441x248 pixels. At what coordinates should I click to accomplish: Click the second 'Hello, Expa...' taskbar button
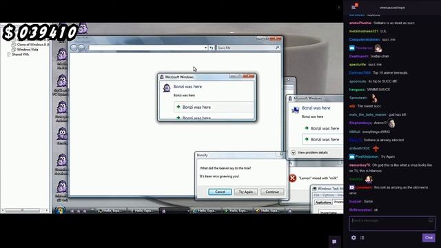coord(143,211)
